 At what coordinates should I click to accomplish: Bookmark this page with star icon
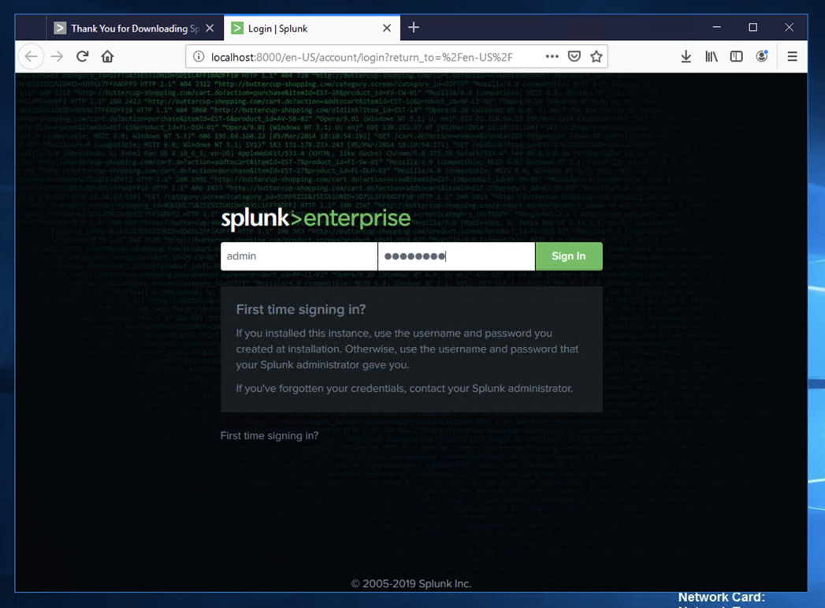click(596, 56)
